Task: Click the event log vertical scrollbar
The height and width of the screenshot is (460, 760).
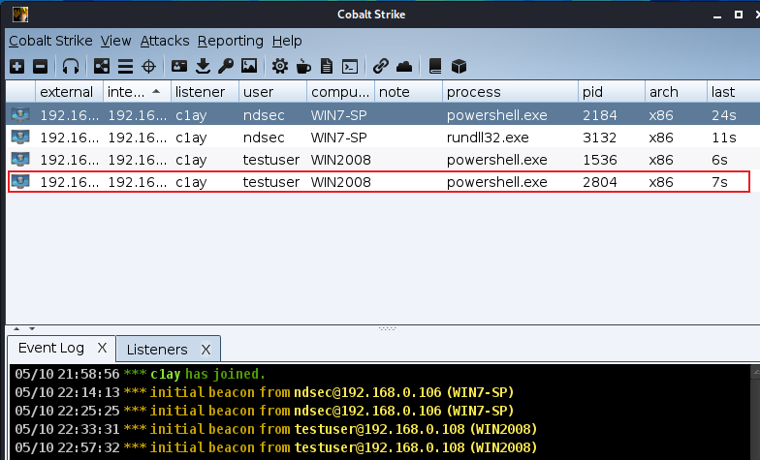Action: coord(755,412)
